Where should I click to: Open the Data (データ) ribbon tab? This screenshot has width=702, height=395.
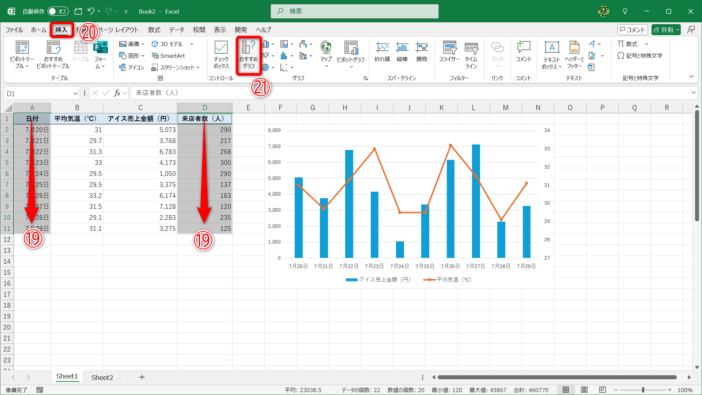point(176,30)
